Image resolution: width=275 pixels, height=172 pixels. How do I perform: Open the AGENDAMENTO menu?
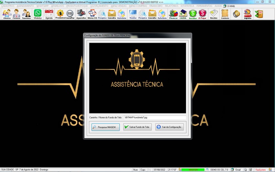point(25,6)
